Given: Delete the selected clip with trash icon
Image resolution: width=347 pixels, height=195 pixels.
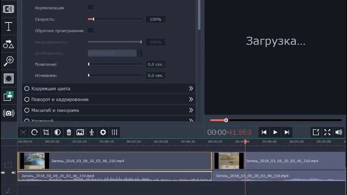Looking at the screenshot, I should tap(69, 132).
